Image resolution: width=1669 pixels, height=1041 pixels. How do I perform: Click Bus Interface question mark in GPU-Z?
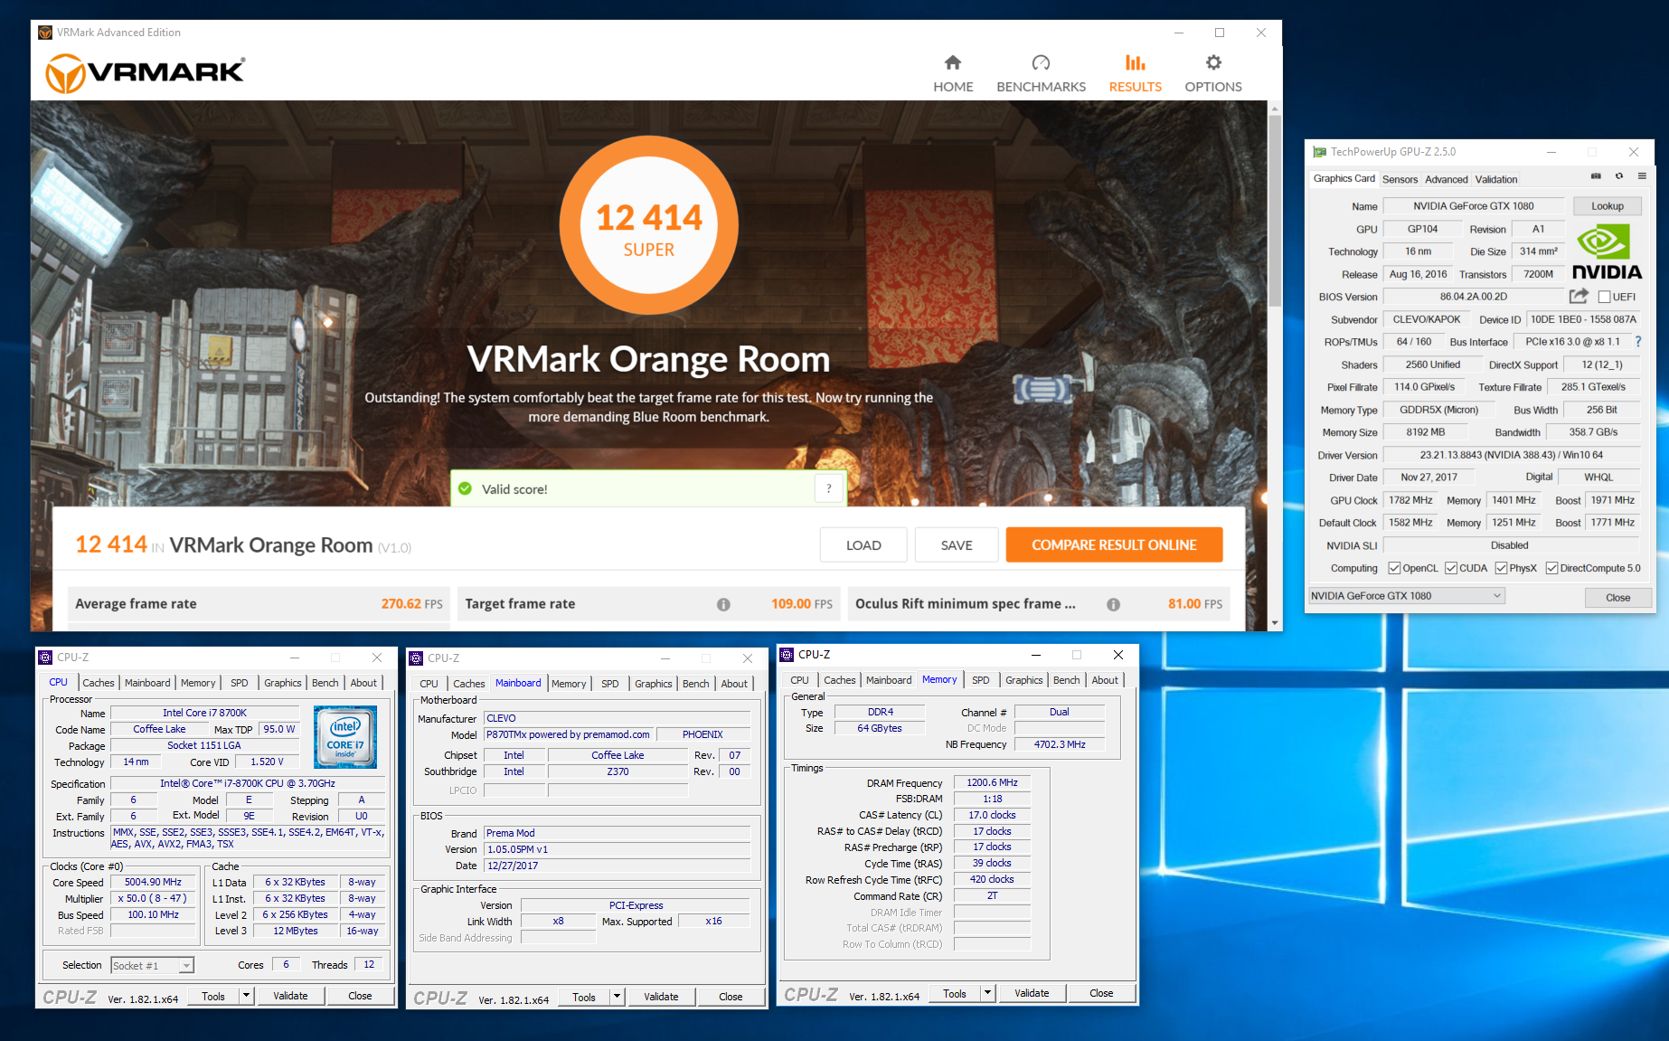pos(1637,341)
